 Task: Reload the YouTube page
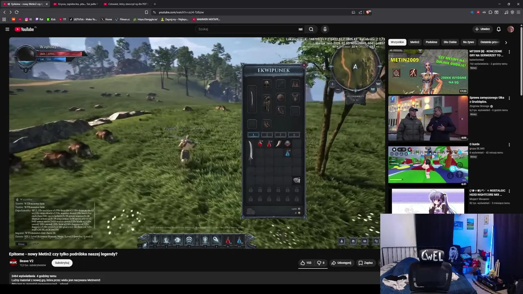[17, 12]
